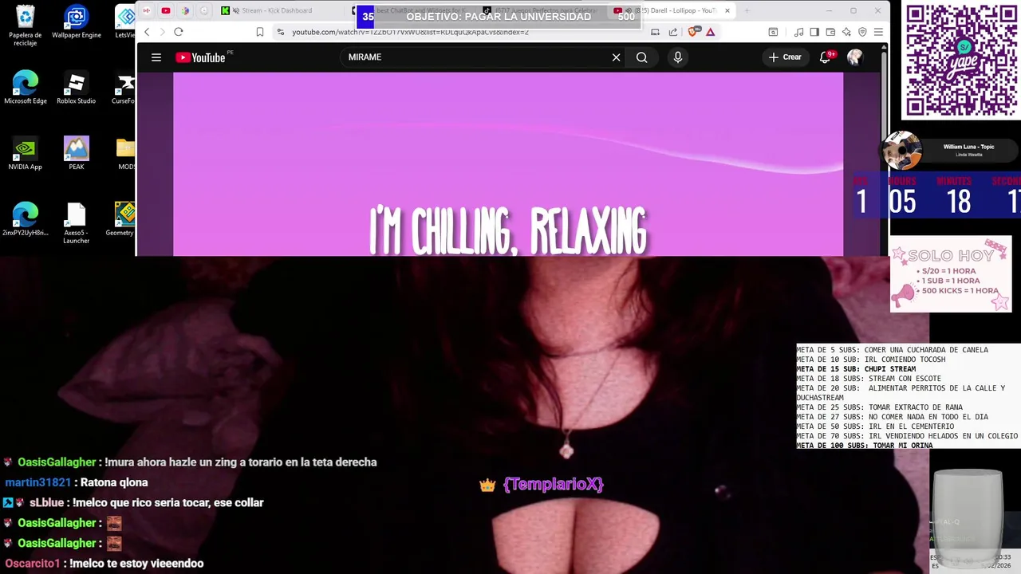Viewport: 1021px width, 574px height.
Task: Open Brave Rewards triangle icon
Action: click(710, 32)
